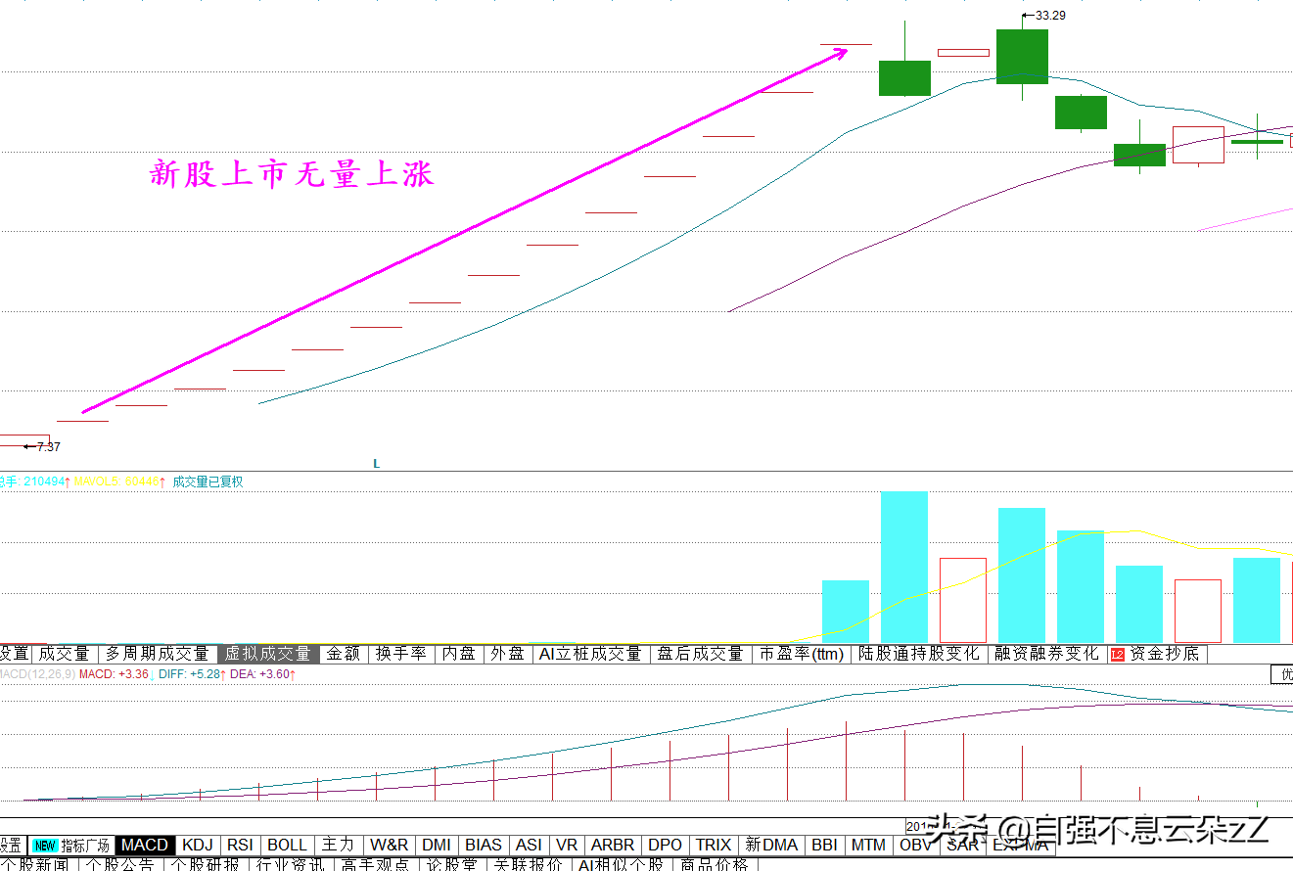
Task: Show the BBI indicator
Action: tap(824, 845)
